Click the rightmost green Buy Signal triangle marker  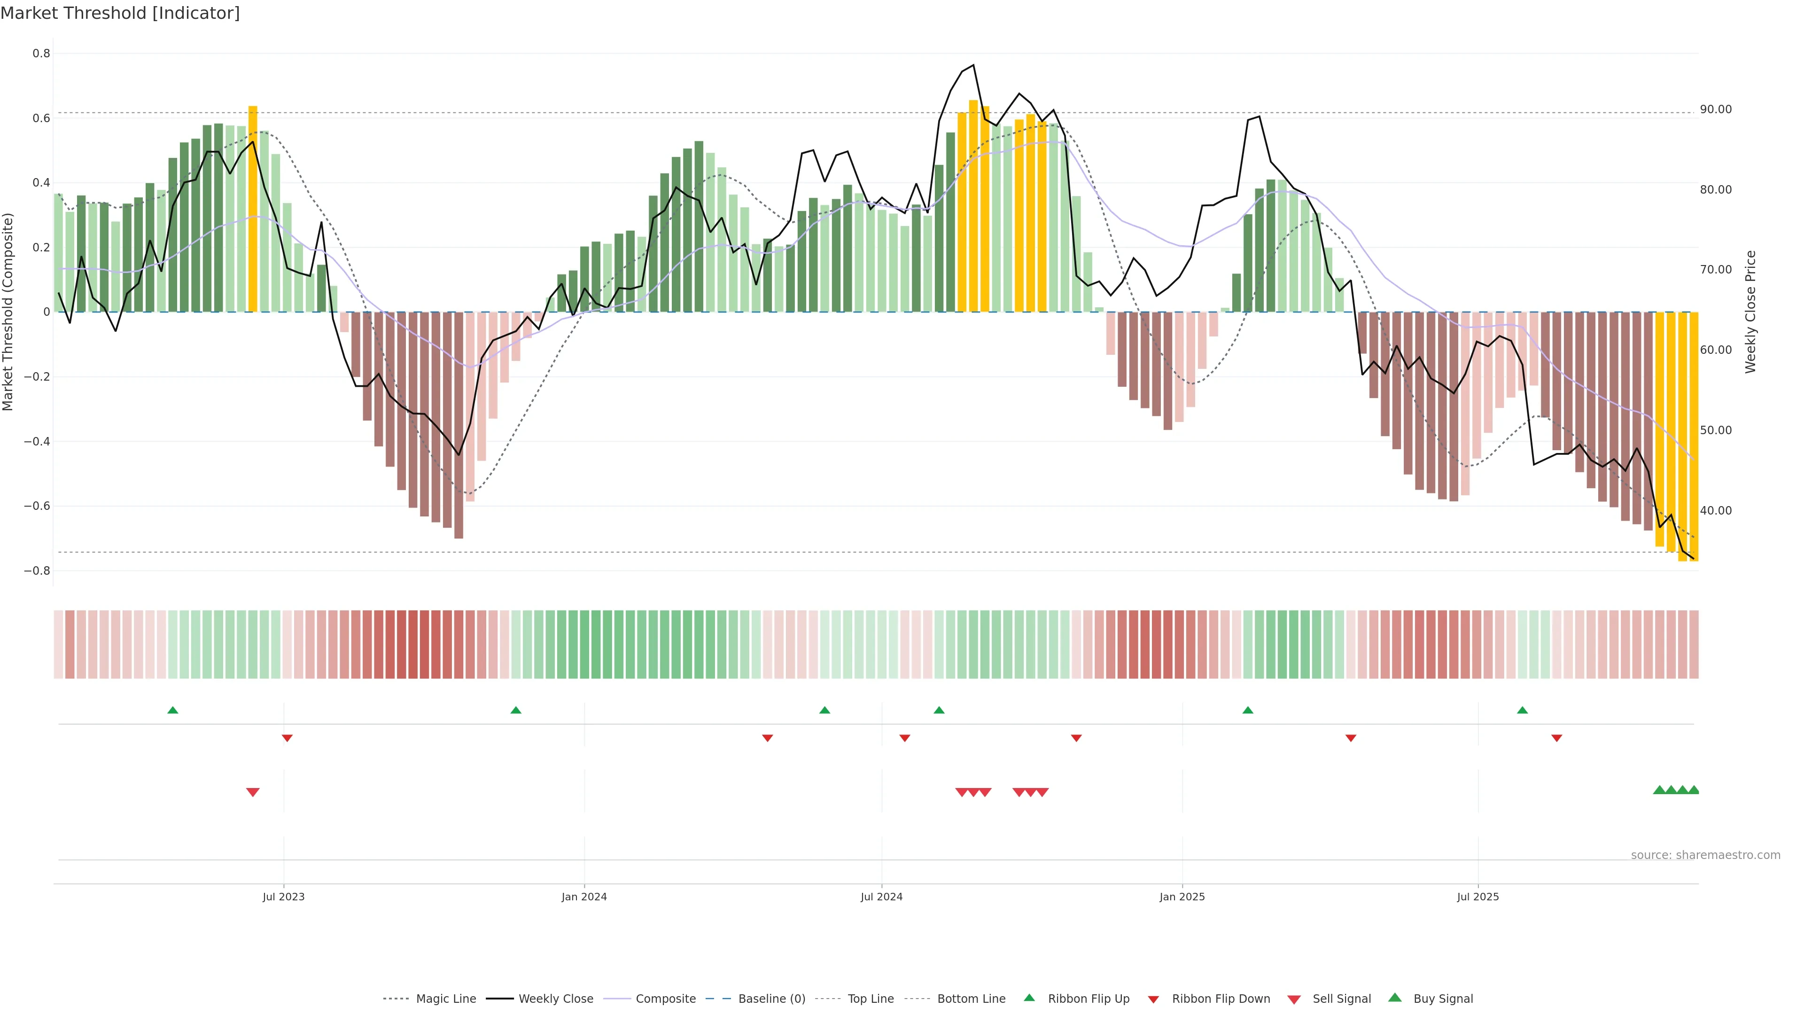1693,790
